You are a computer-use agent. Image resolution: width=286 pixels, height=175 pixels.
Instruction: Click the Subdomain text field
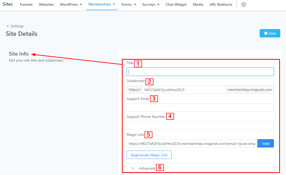[x=184, y=90]
